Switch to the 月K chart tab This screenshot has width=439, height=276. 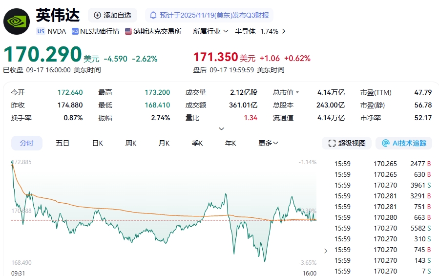(x=164, y=143)
